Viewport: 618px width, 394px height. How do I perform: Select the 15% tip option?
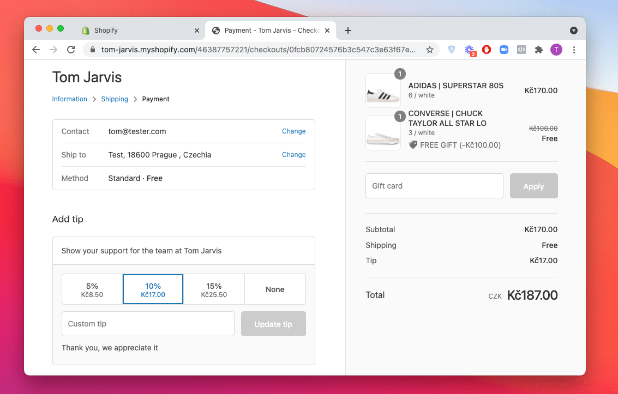(x=214, y=289)
